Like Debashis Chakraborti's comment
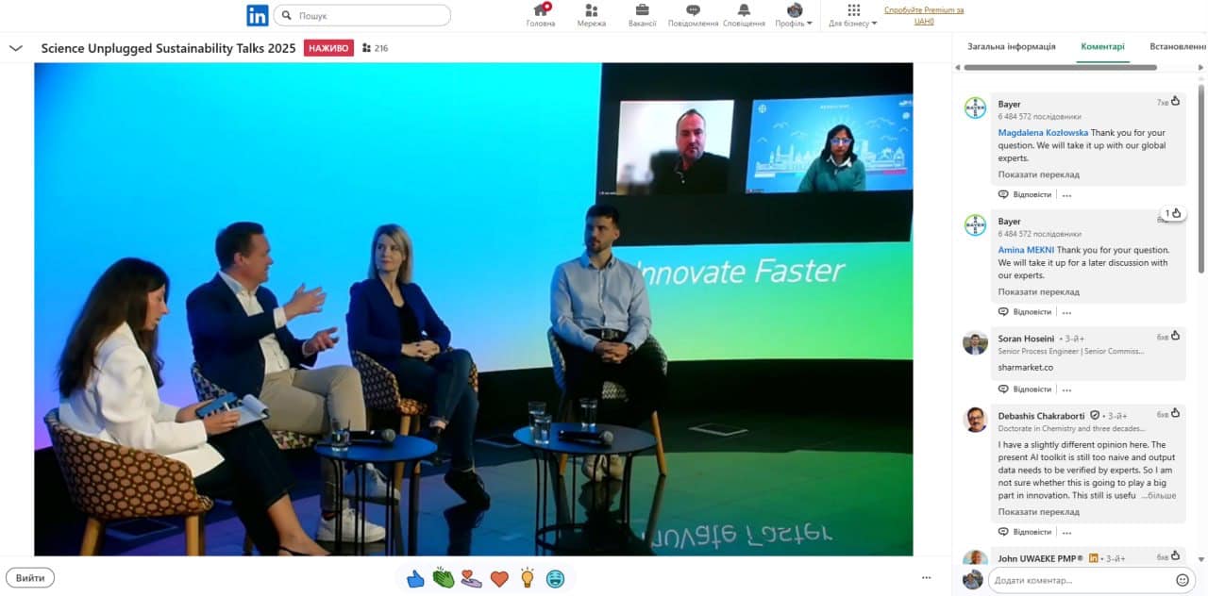 1175,414
